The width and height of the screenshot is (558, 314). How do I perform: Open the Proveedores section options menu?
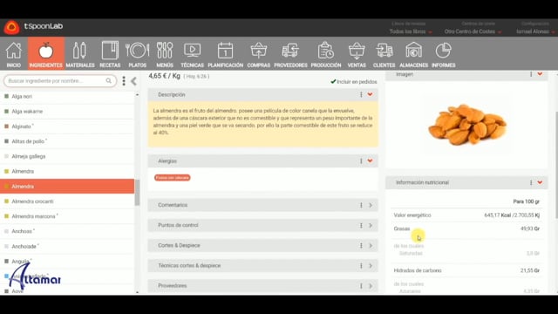(x=361, y=286)
